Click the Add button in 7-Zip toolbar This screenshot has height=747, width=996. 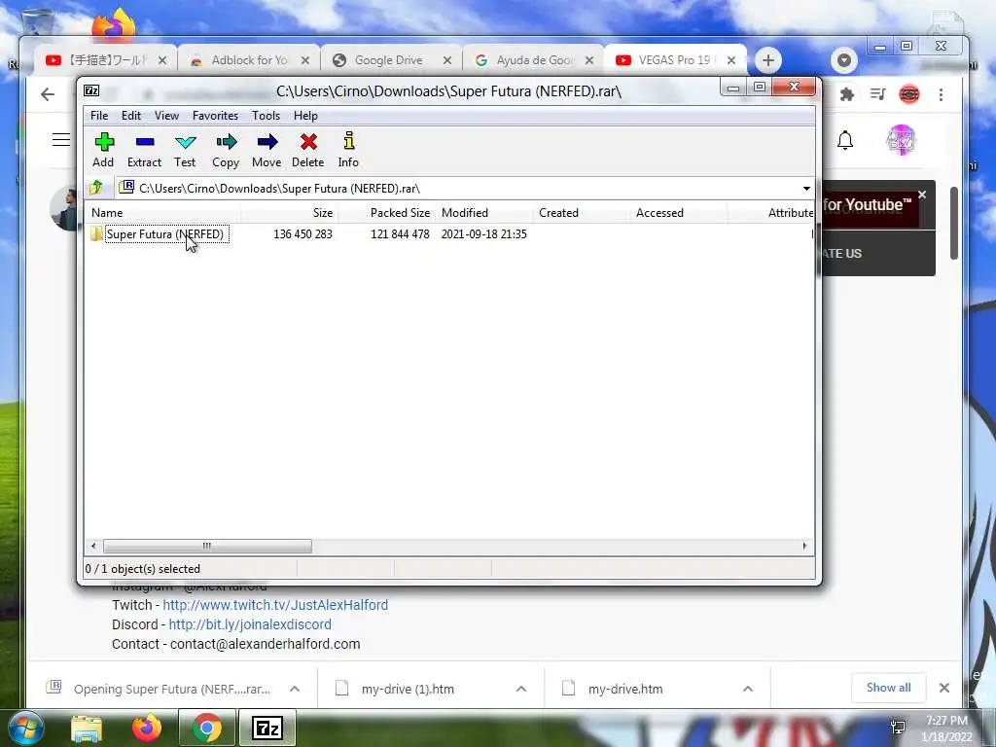pos(103,151)
